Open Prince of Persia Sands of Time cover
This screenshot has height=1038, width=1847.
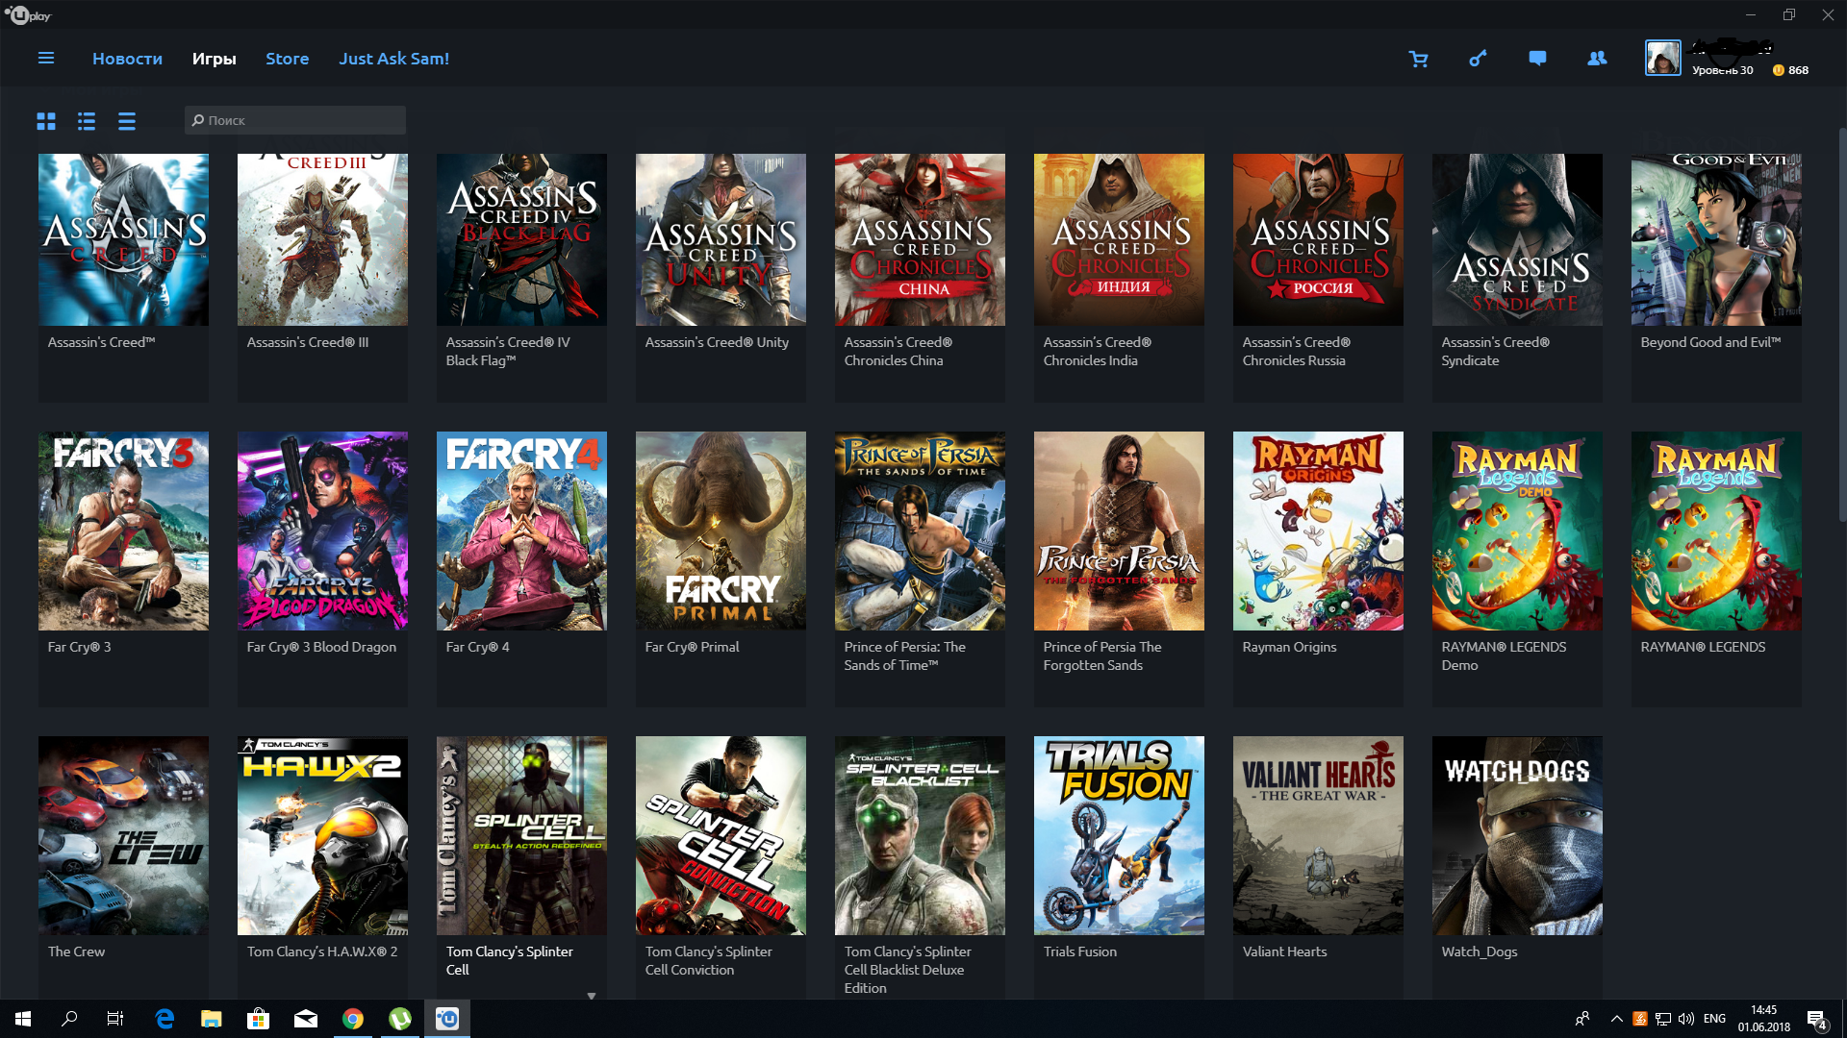click(x=920, y=531)
